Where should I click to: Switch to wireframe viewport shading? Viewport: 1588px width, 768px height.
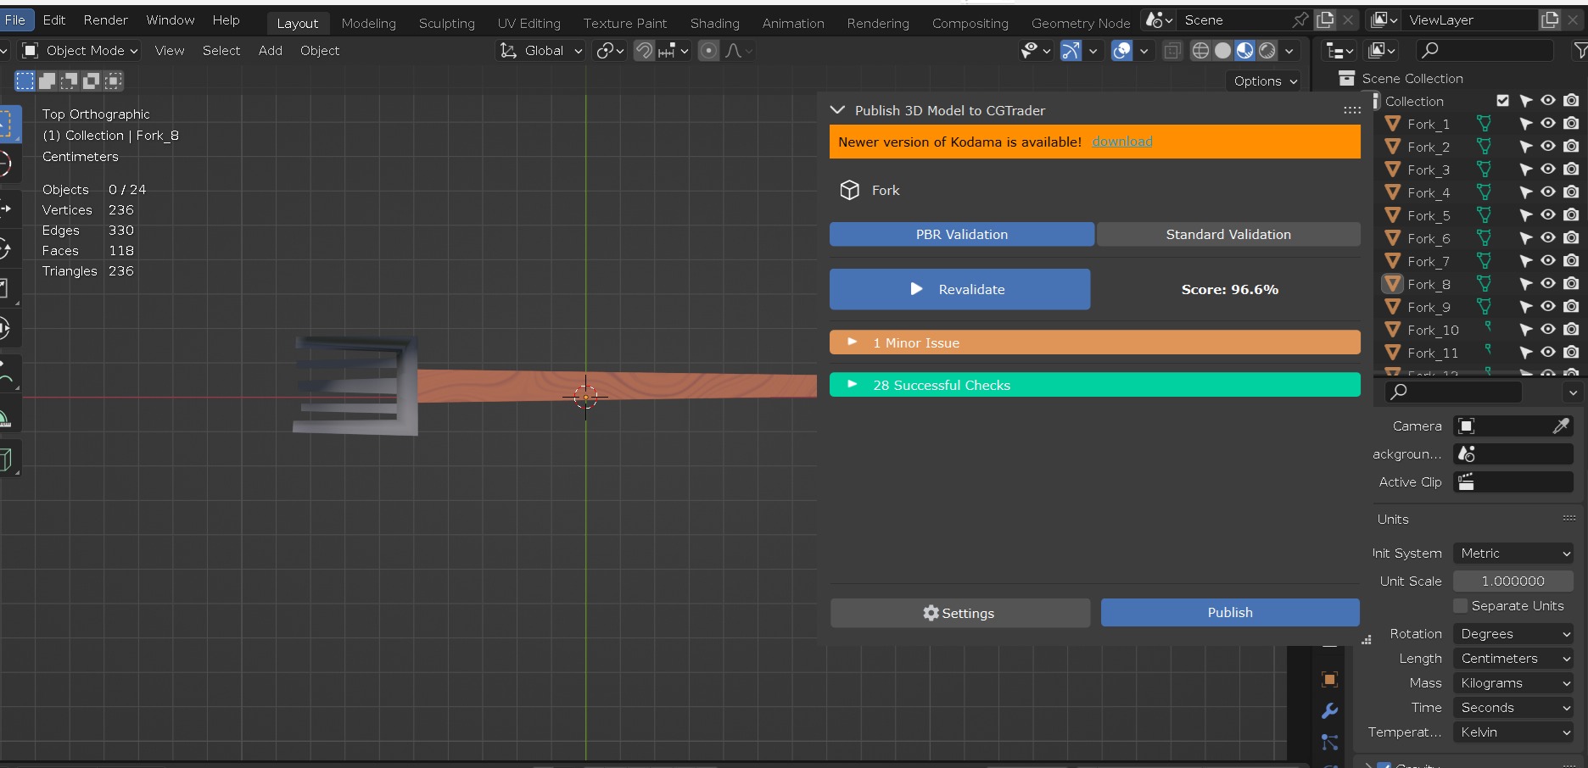[1200, 51]
